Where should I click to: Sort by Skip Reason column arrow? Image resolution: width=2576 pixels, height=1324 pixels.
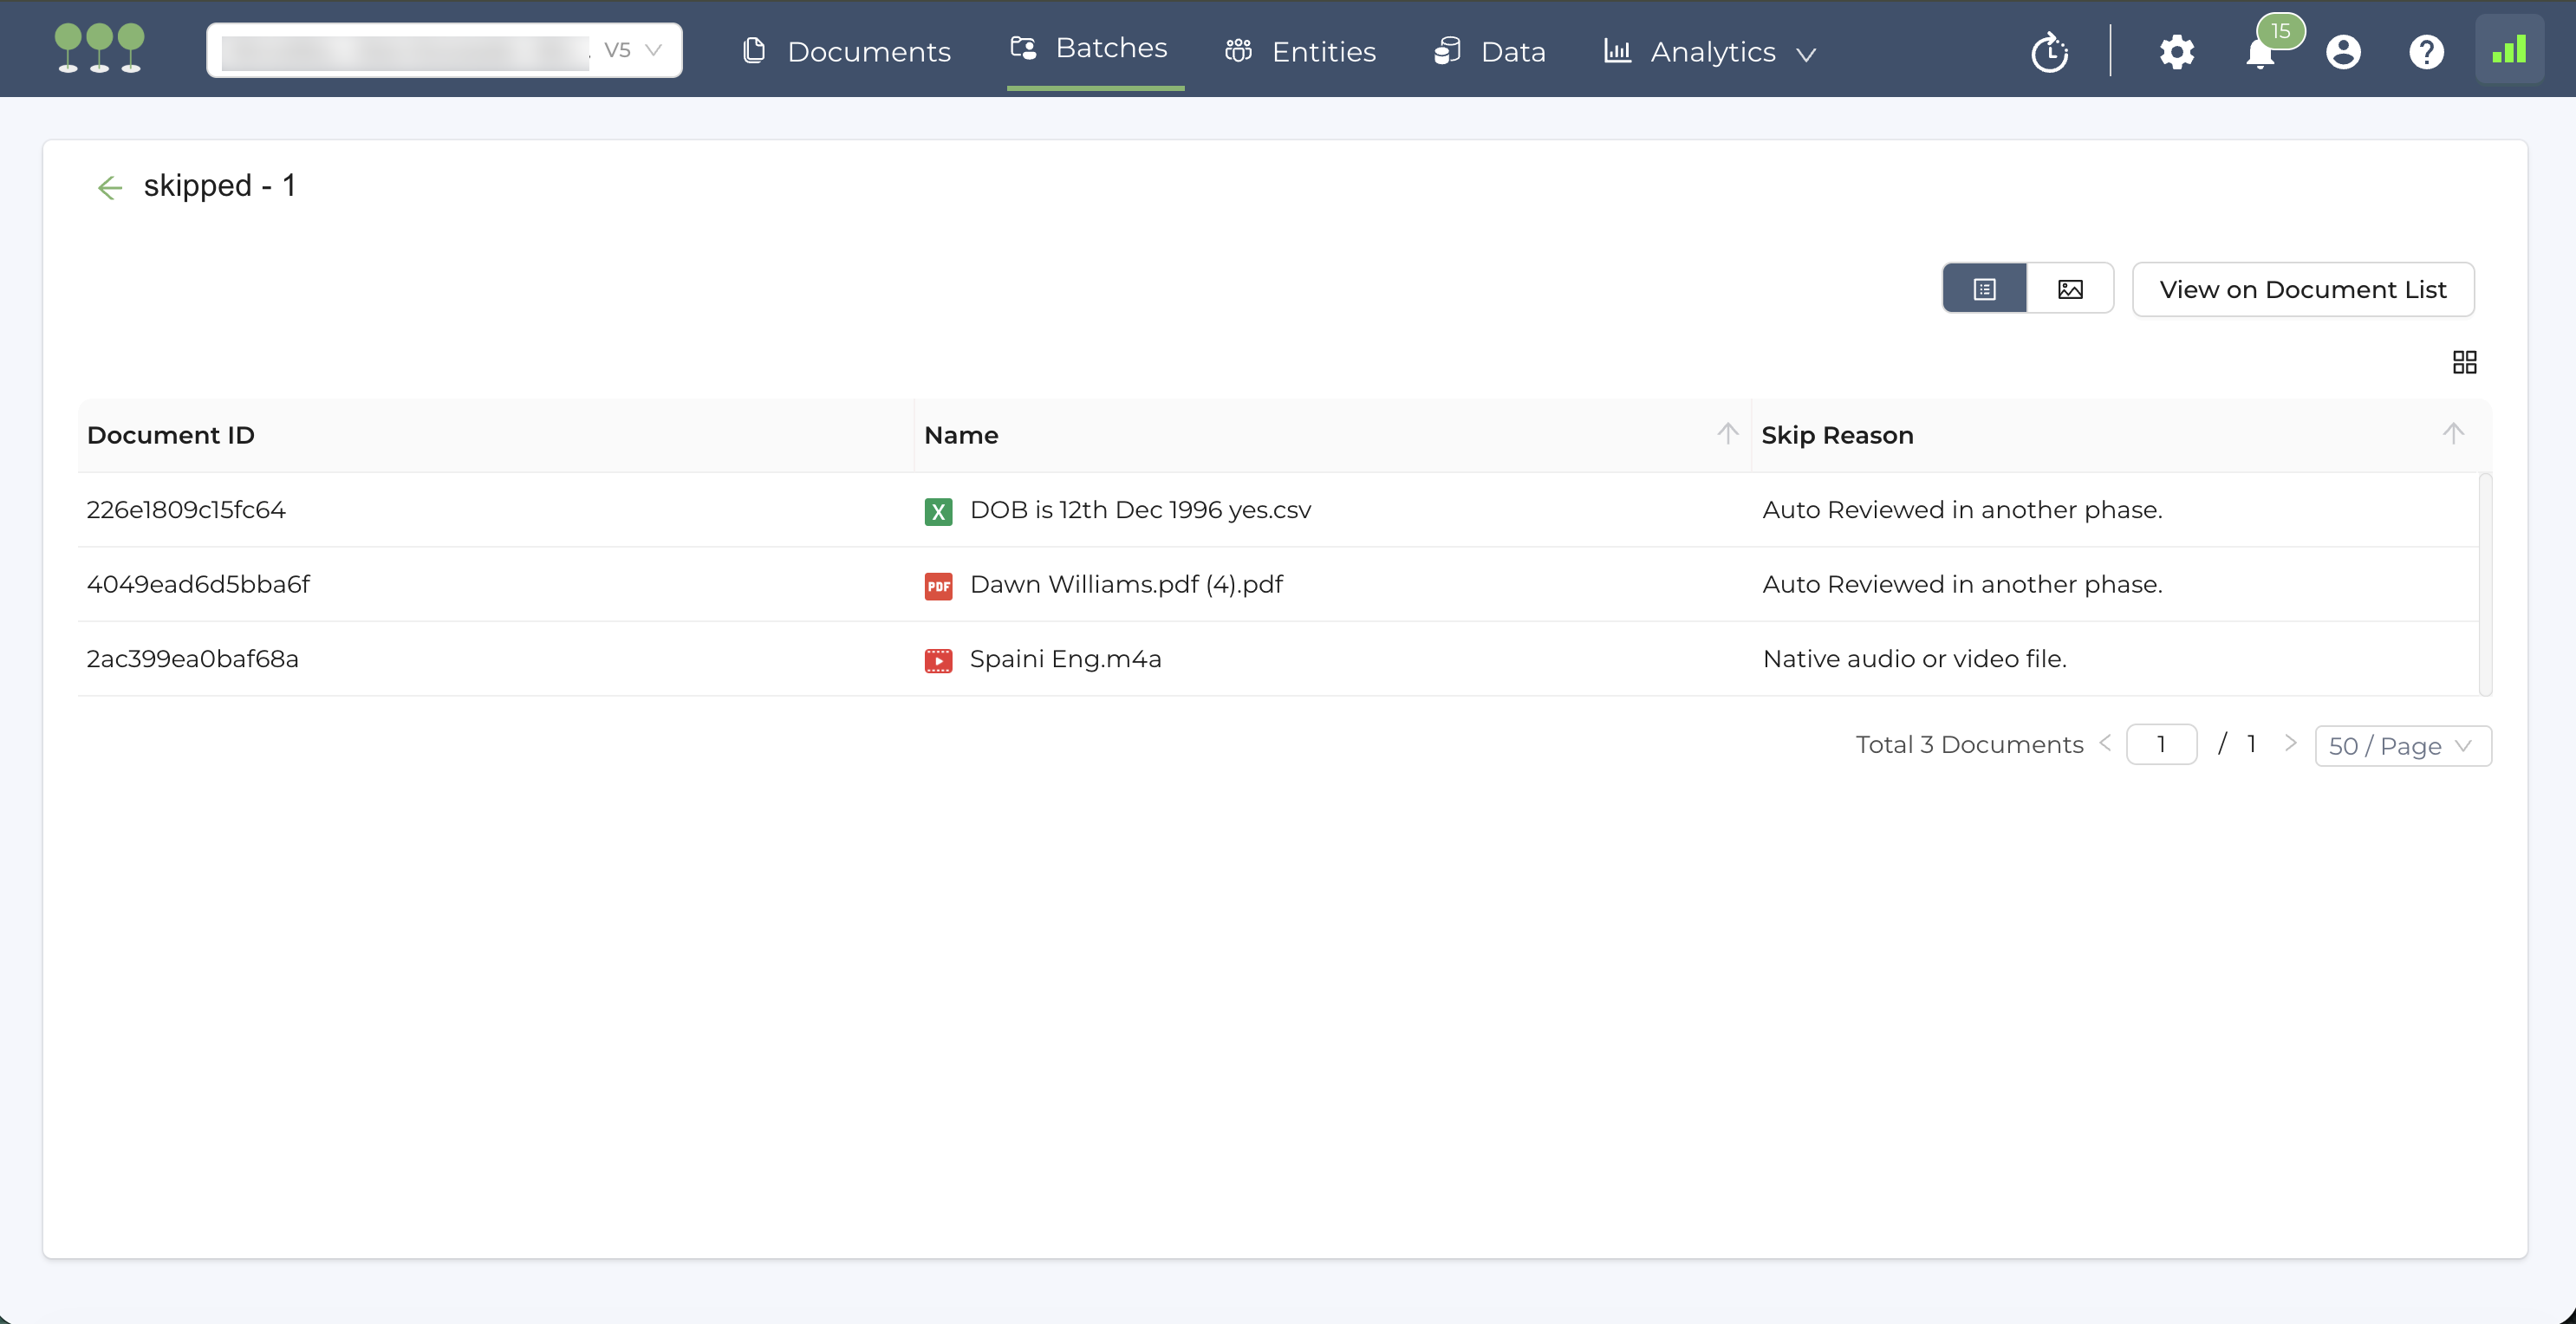tap(2452, 434)
